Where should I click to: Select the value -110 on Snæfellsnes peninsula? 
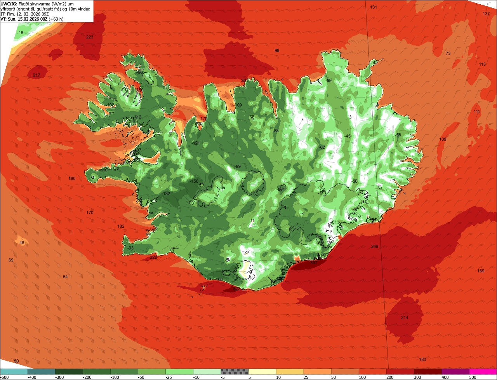(x=103, y=170)
